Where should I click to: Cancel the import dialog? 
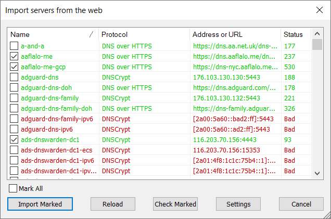pos(301,204)
